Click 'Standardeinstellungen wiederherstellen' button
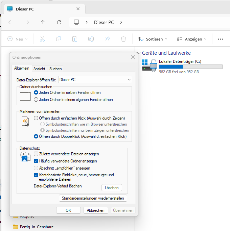Viewport: 230px width, 231px height. (93, 198)
